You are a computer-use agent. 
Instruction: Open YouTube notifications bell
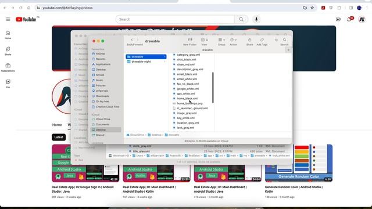pos(349,19)
